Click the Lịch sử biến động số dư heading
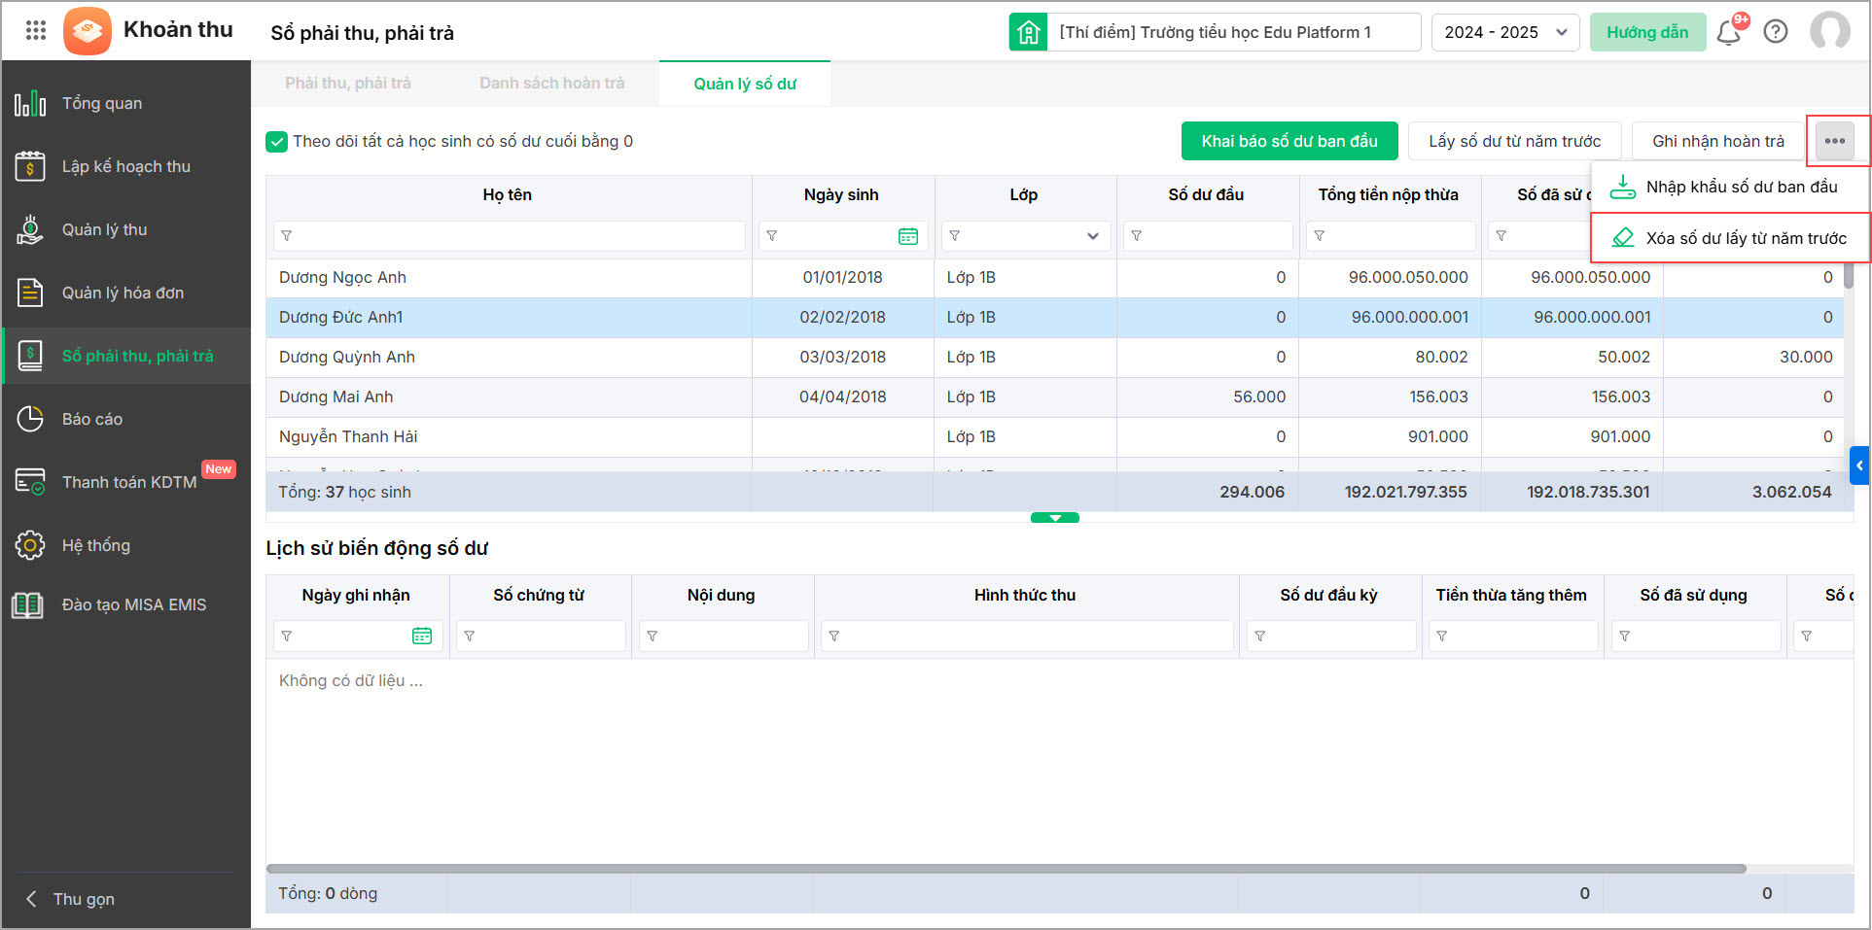This screenshot has width=1872, height=930. pos(377,548)
